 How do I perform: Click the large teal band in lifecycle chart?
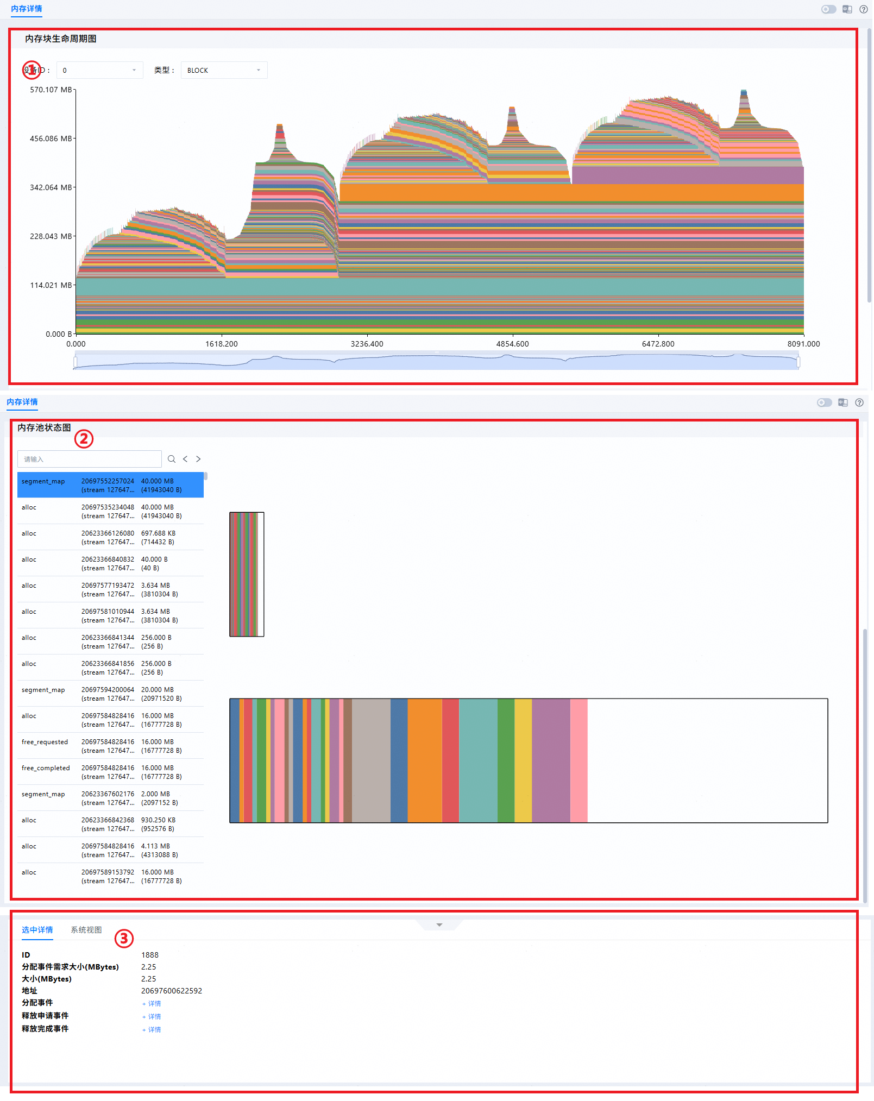pos(440,286)
